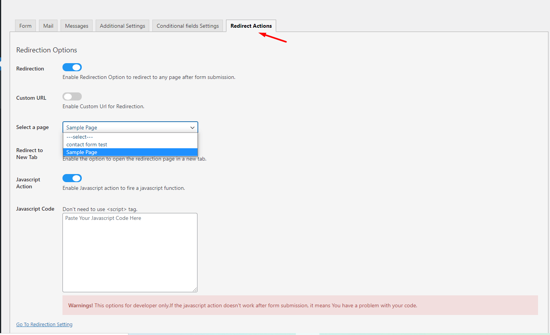
Task: Go to the Messages tab
Action: (x=76, y=26)
